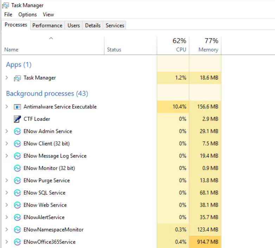275x248 pixels.
Task: Expand ENowOffice365Service row
Action: tap(7, 242)
